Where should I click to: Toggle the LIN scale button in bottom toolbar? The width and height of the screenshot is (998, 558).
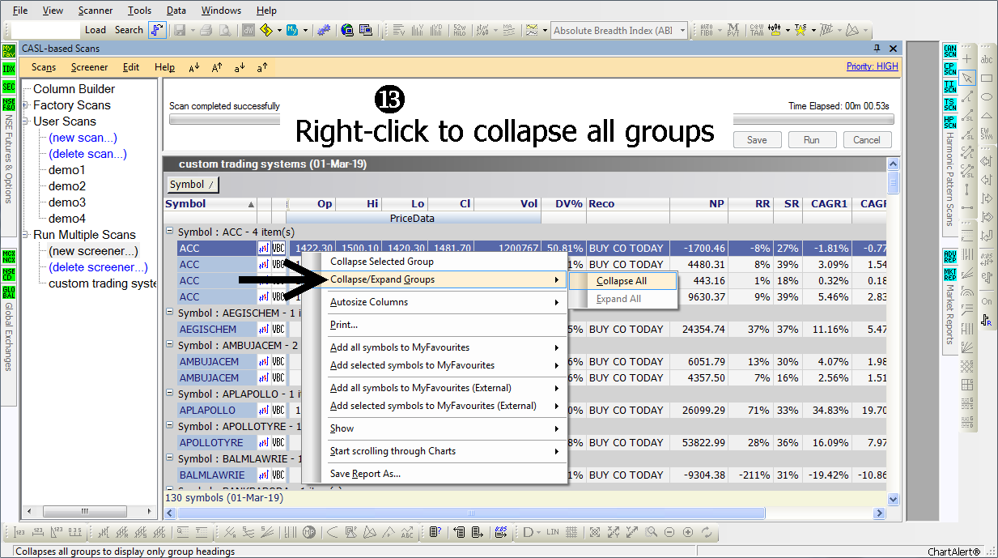pos(553,532)
